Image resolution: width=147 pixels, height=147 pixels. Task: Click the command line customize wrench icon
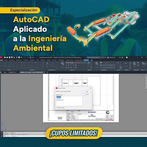[x=2, y=136]
